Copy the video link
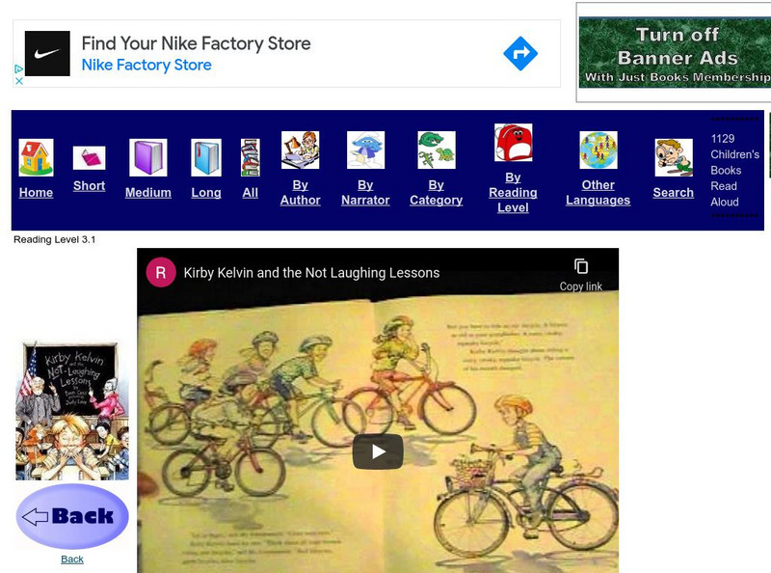 pos(581,274)
